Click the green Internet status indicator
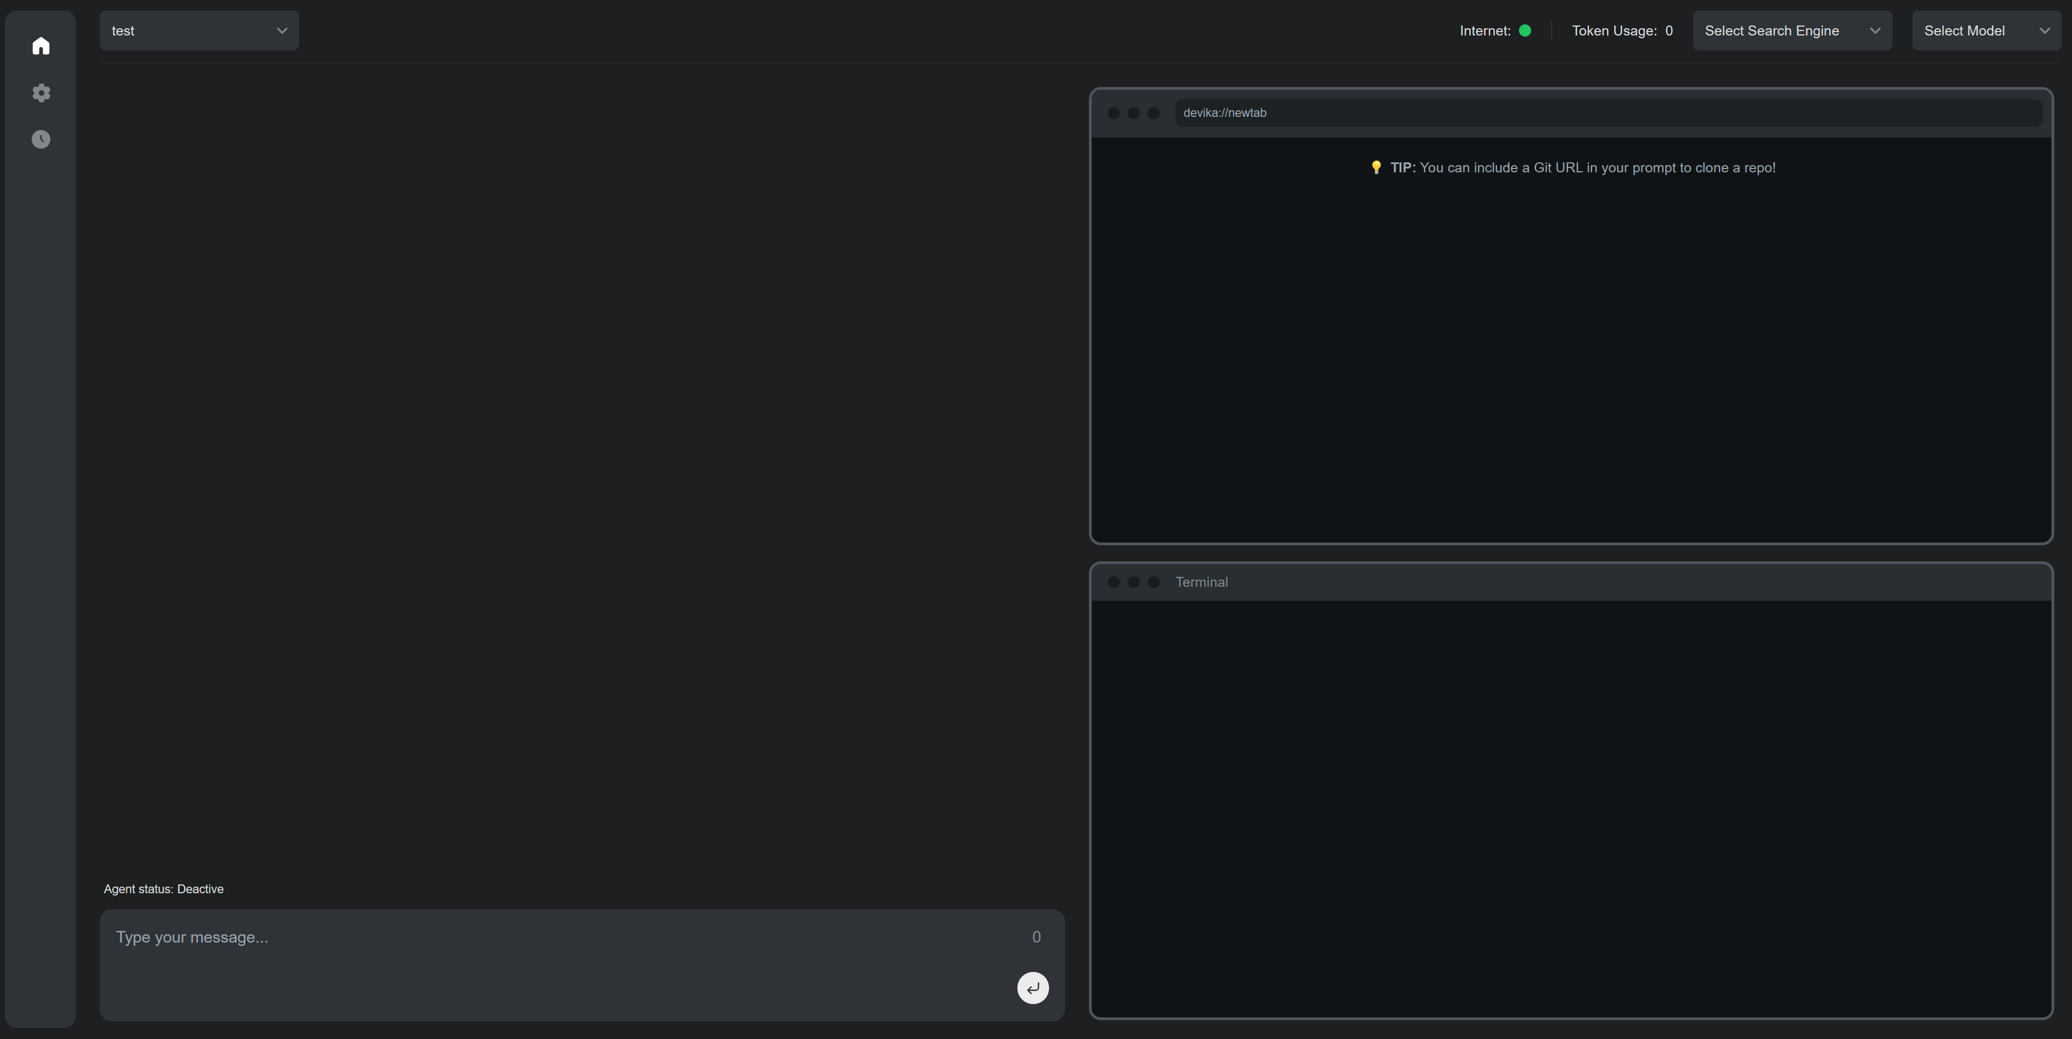 tap(1524, 30)
